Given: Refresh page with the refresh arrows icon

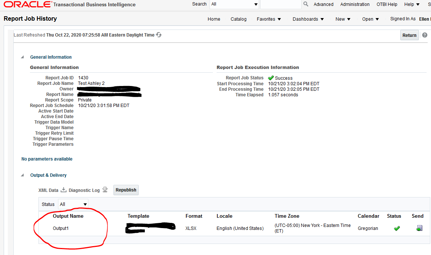Looking at the screenshot, I should pyautogui.click(x=158, y=35).
